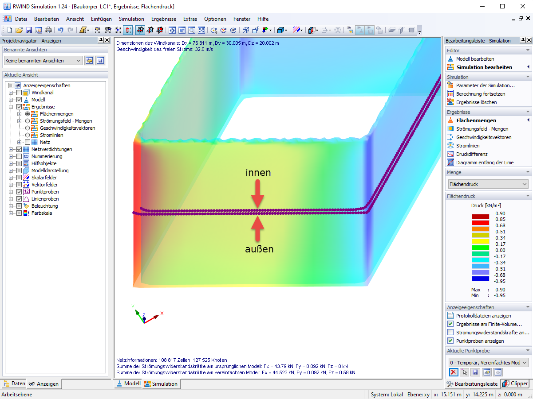Close the Bearbeitungsleiste panel
The height and width of the screenshot is (399, 533).
pyautogui.click(x=529, y=40)
